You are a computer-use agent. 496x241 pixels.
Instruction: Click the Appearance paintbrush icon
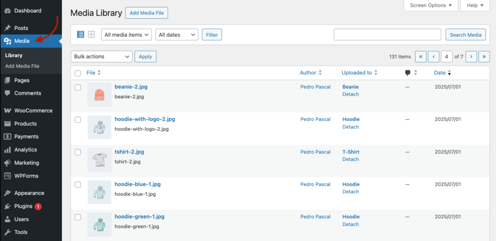8,193
